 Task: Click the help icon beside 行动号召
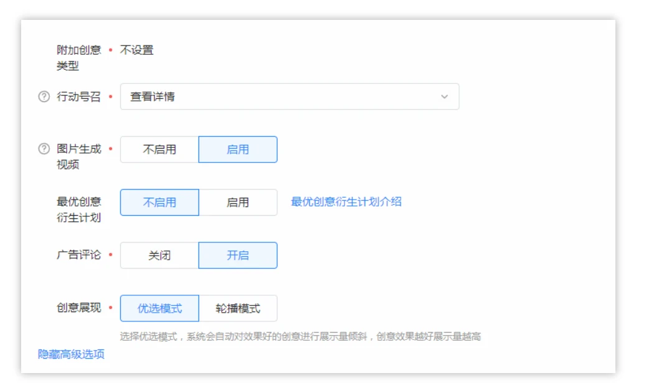tap(44, 97)
